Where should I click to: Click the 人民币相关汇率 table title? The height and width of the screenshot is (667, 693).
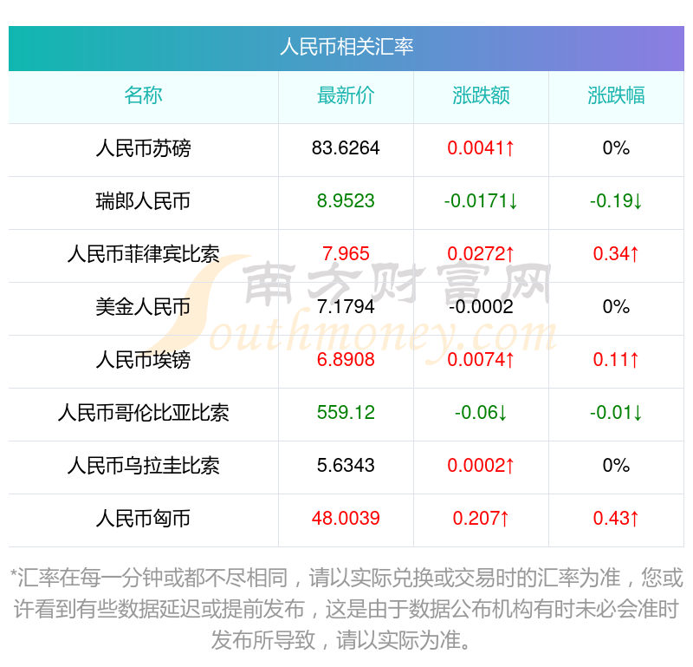pyautogui.click(x=346, y=47)
